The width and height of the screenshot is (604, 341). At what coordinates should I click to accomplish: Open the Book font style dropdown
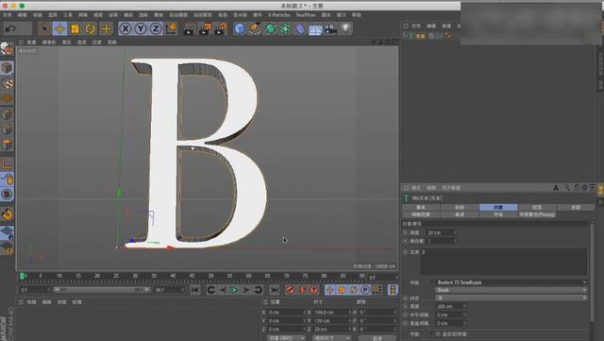tap(512, 290)
